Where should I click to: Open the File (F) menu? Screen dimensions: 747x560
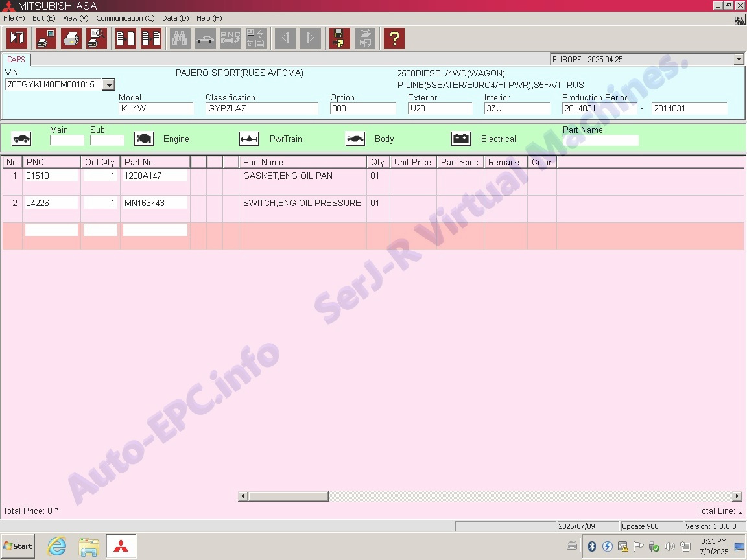tap(14, 18)
